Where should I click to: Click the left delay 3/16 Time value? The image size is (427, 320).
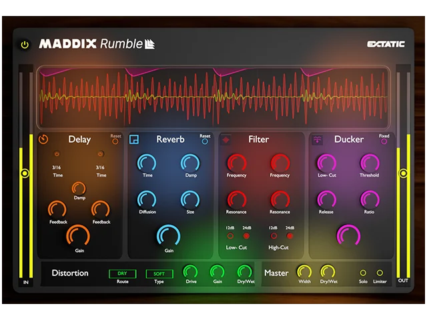[x=57, y=167]
